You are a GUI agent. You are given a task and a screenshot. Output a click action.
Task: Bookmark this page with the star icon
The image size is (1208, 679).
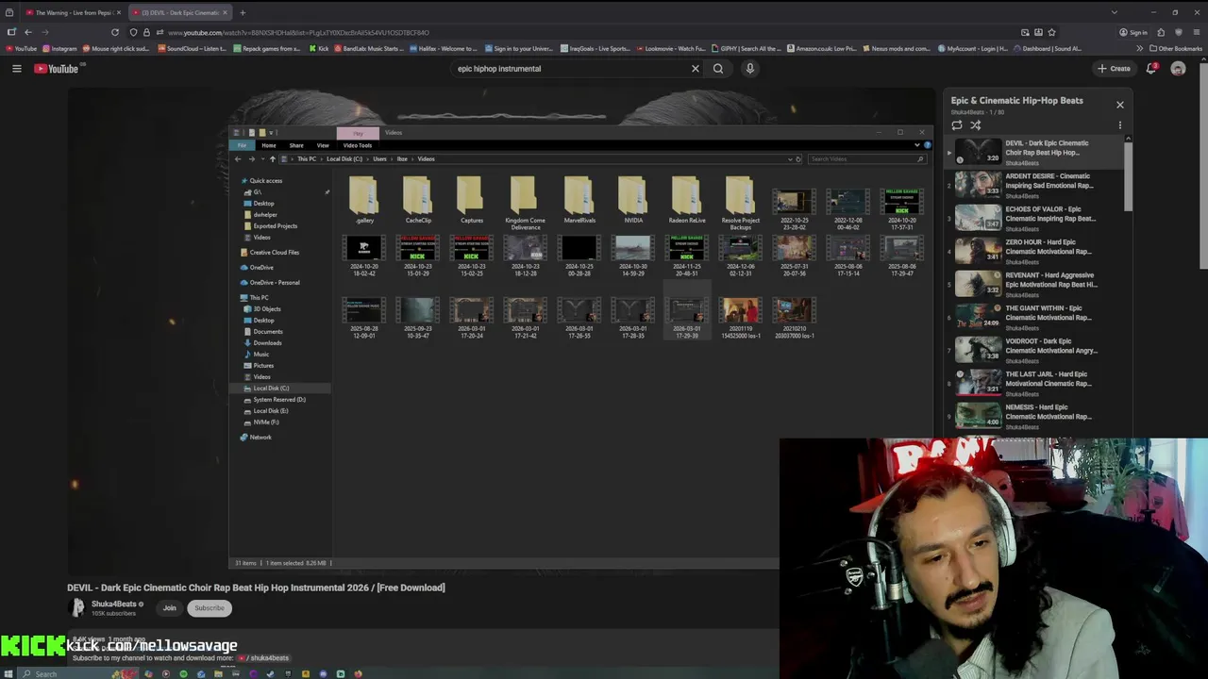tap(1051, 32)
